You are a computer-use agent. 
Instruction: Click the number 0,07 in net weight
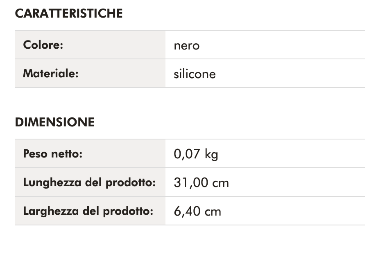pyautogui.click(x=187, y=154)
